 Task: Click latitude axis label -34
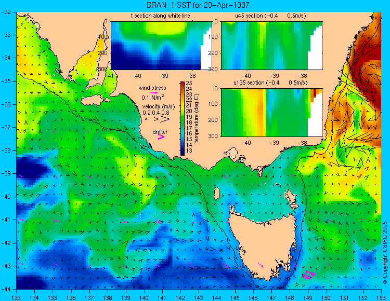tap(6, 58)
